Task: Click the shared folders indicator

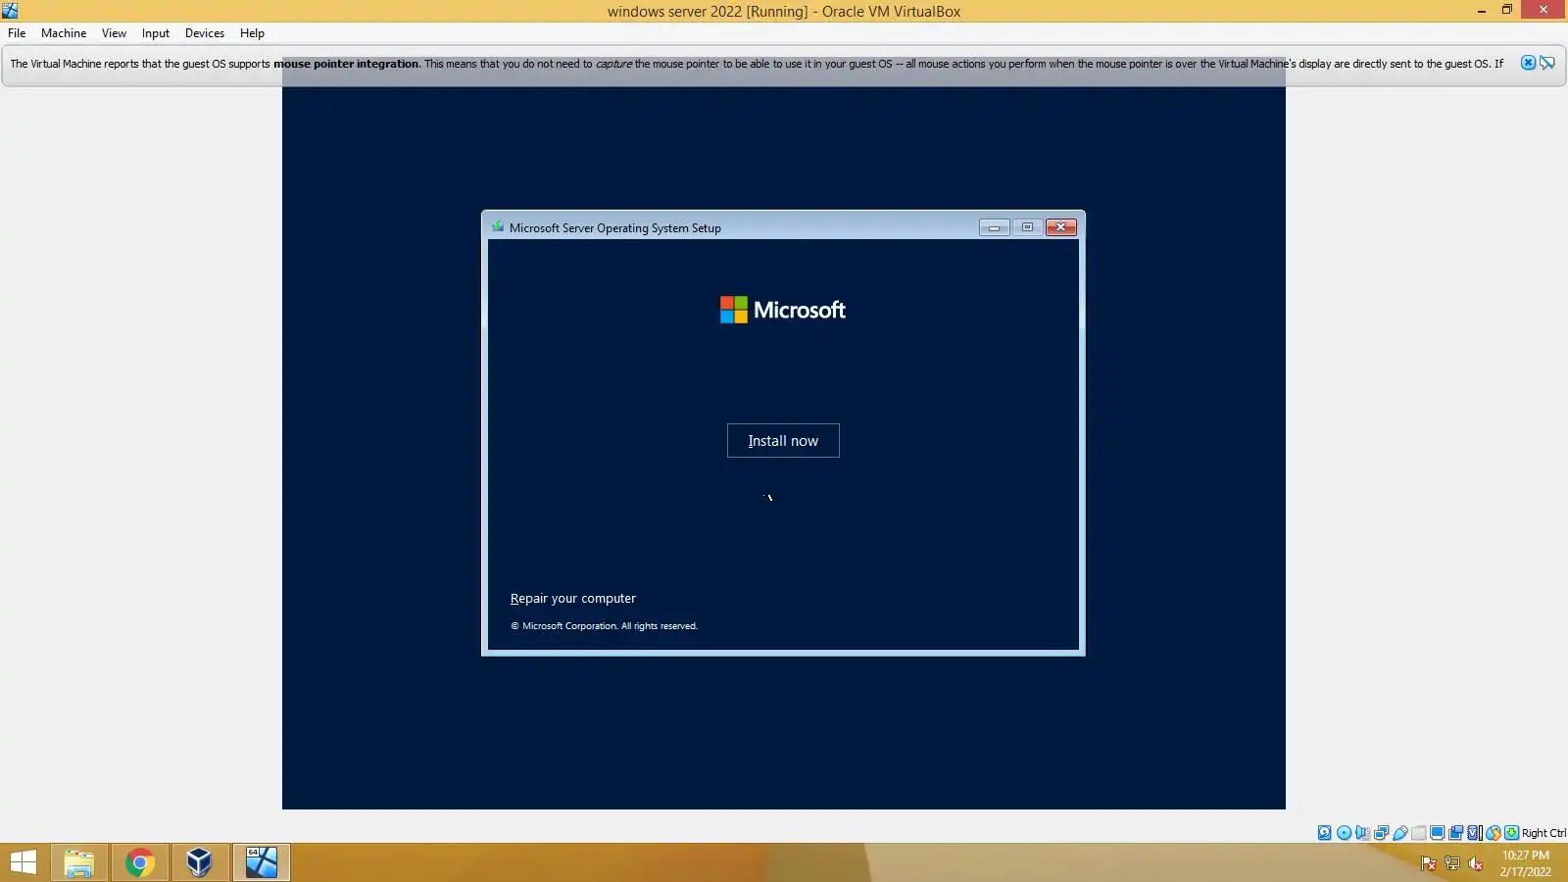Action: (x=1418, y=833)
